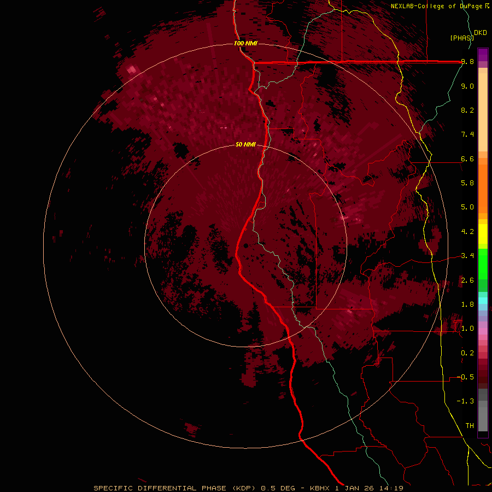Click the -0.5 scale label

[x=465, y=377]
